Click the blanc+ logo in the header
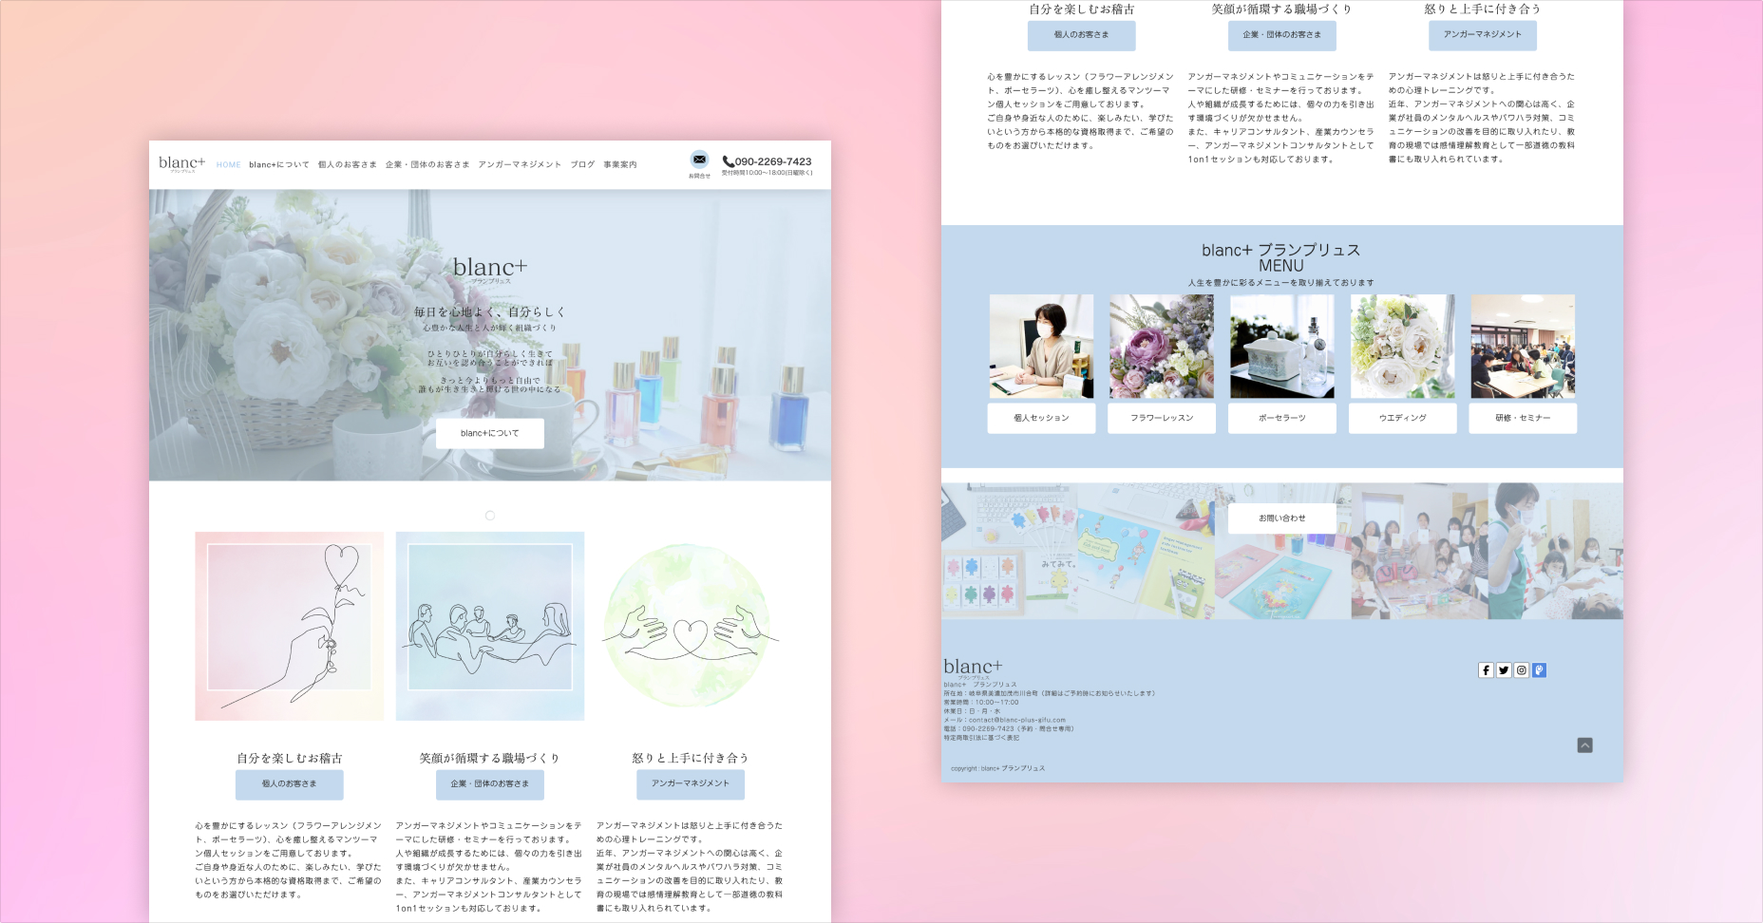 pos(181,163)
